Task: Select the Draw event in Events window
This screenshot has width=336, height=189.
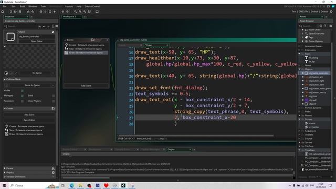Action: [x=86, y=52]
